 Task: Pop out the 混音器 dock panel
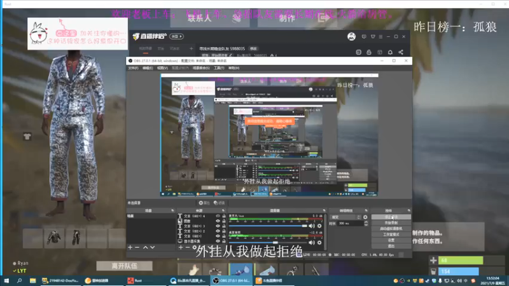tap(324, 211)
